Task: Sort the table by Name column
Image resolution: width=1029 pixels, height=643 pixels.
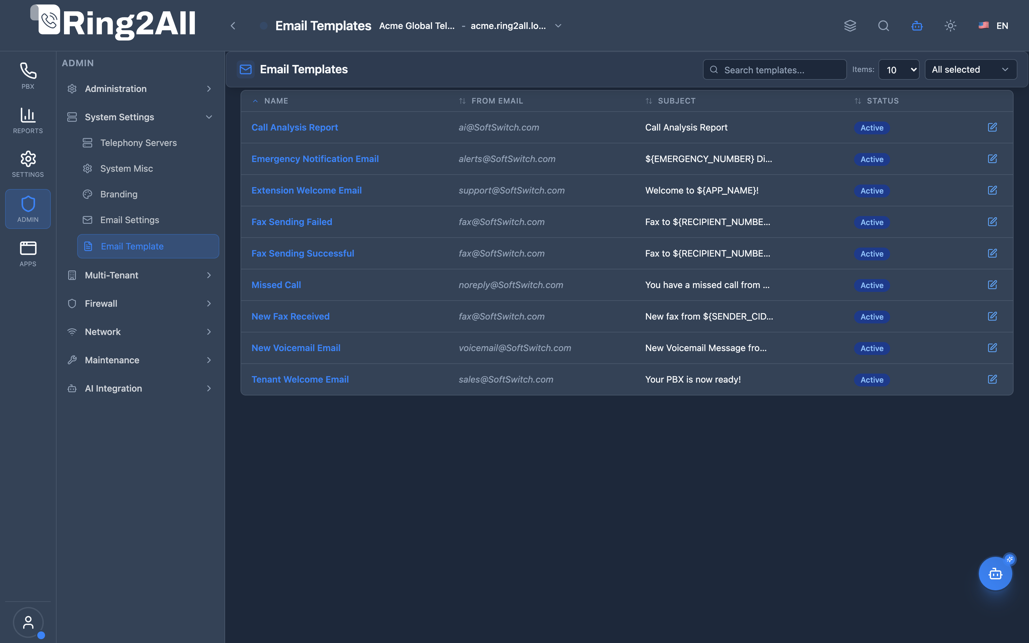Action: tap(270, 101)
